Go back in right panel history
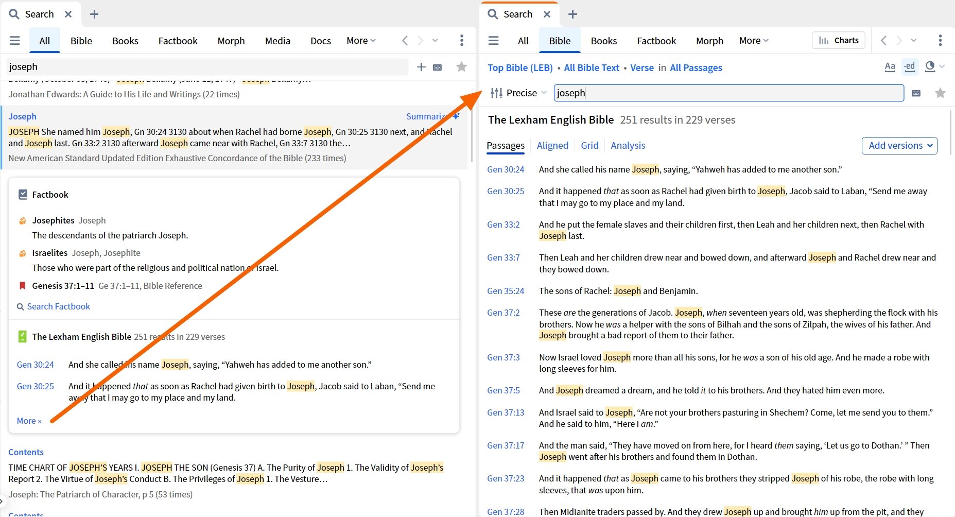This screenshot has width=955, height=517. (x=883, y=41)
